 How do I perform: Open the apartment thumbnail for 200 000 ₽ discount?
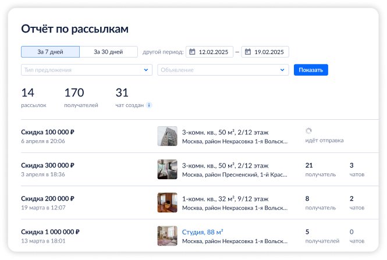[x=167, y=202]
